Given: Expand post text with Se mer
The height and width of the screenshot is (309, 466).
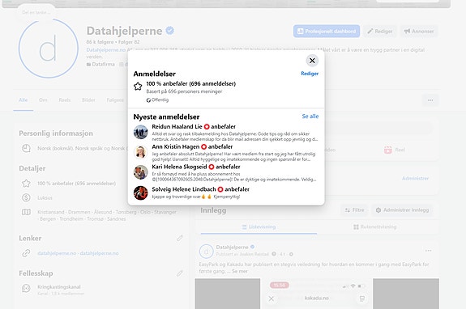Looking at the screenshot, I should [240, 271].
